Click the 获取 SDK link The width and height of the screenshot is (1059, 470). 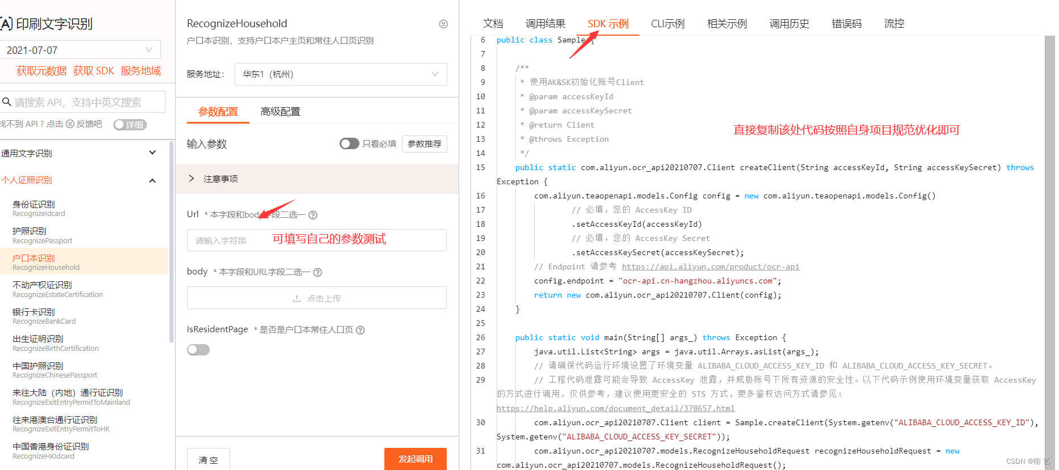(94, 71)
